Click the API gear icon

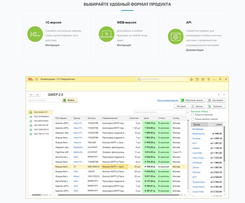click(x=176, y=37)
